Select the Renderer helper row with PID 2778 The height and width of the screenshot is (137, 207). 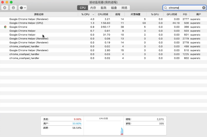[x=103, y=42]
